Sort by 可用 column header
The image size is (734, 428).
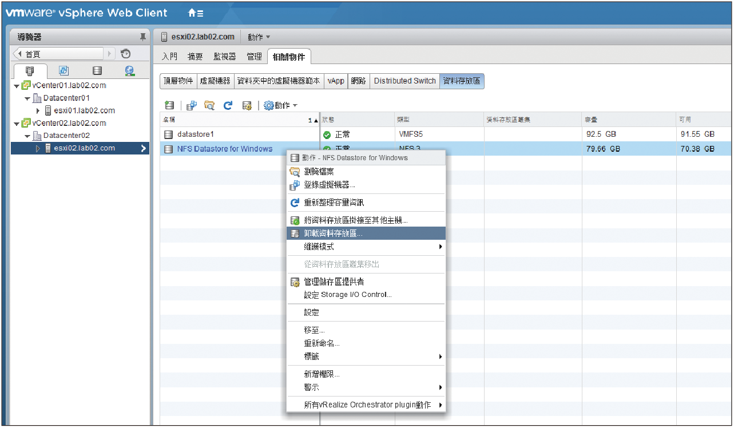coord(704,120)
